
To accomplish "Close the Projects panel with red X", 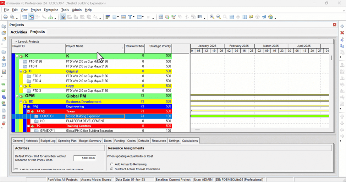I will coord(335,25).
